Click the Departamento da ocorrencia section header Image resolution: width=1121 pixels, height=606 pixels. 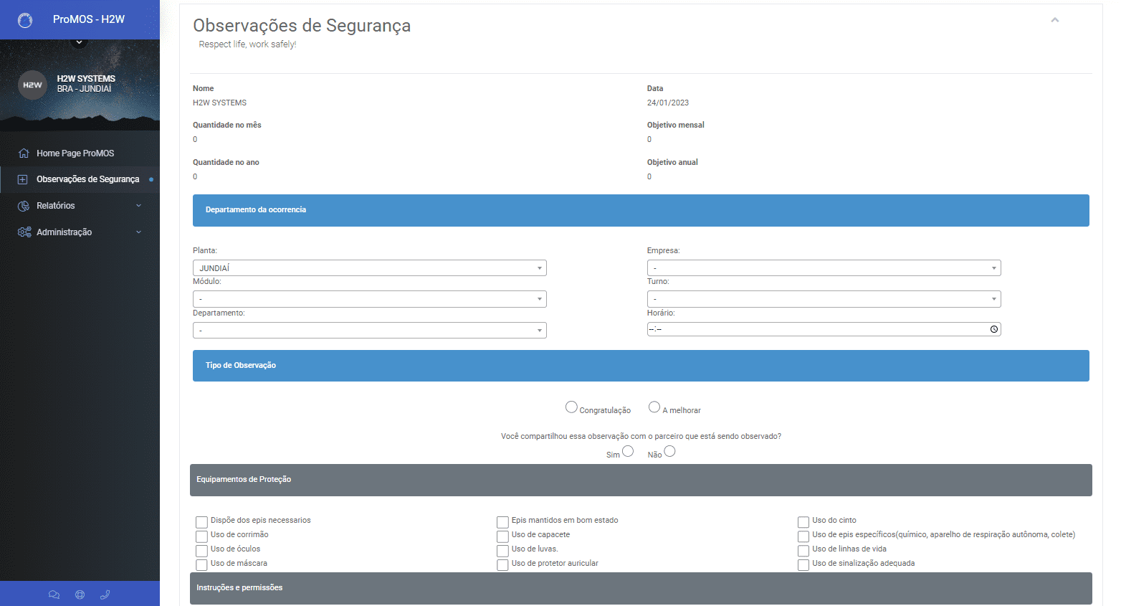click(641, 210)
